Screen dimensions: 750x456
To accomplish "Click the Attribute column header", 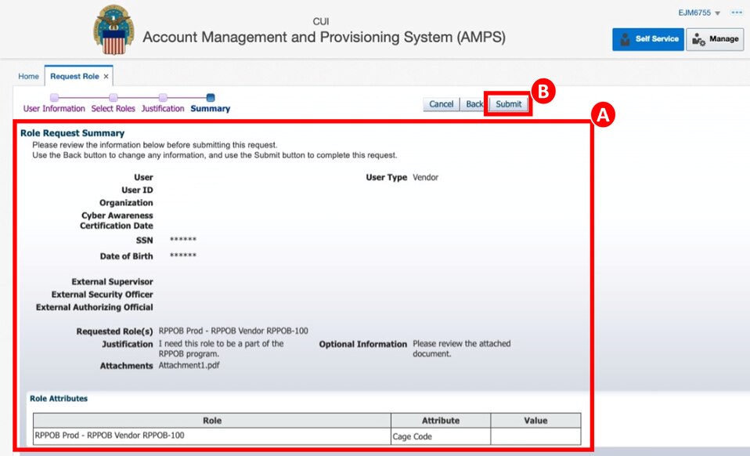I will [x=440, y=421].
